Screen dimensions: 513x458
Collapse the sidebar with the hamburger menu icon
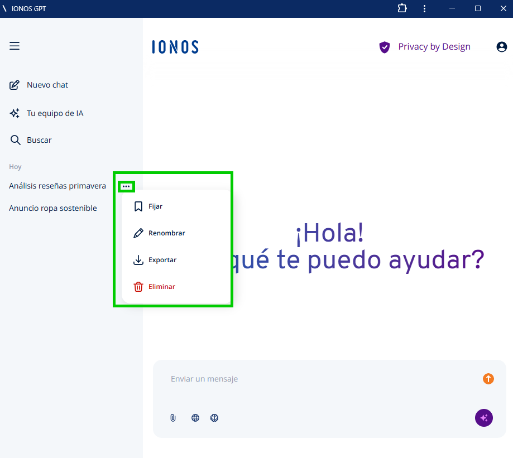(15, 46)
